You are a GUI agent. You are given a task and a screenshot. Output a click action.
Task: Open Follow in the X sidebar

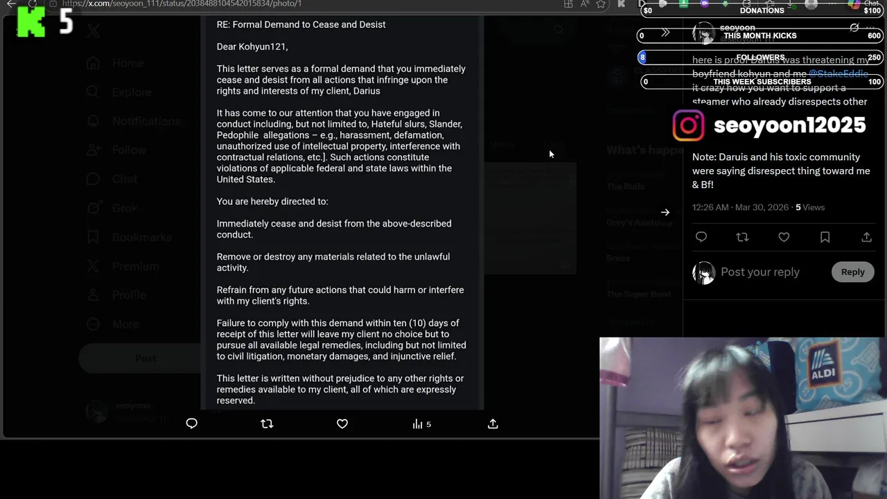[116, 150]
